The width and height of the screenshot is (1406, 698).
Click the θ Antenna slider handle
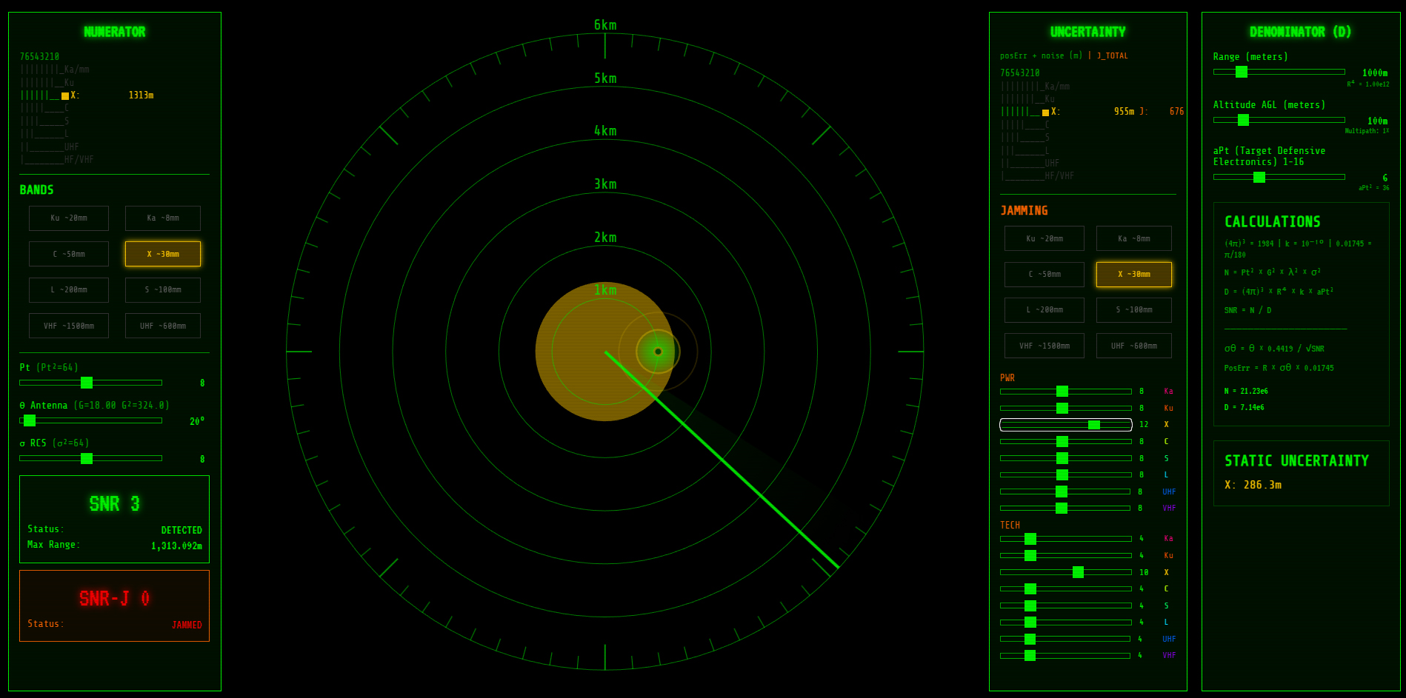tap(30, 420)
